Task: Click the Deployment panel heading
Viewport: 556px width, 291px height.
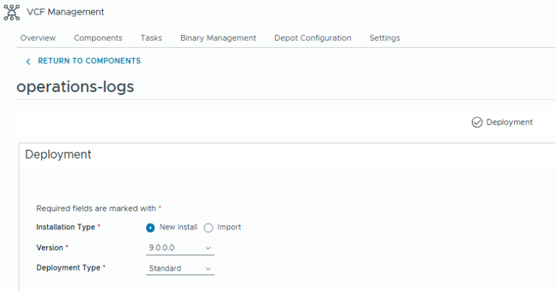Action: [58, 154]
